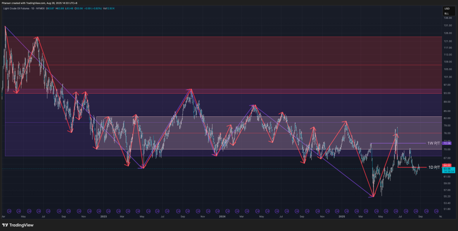Select the purple 72.28 price label on axis
Screen dimensions: 458x231
point(446,143)
